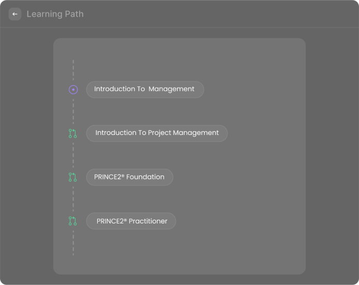Click the word Management in the first course pill

coord(171,89)
